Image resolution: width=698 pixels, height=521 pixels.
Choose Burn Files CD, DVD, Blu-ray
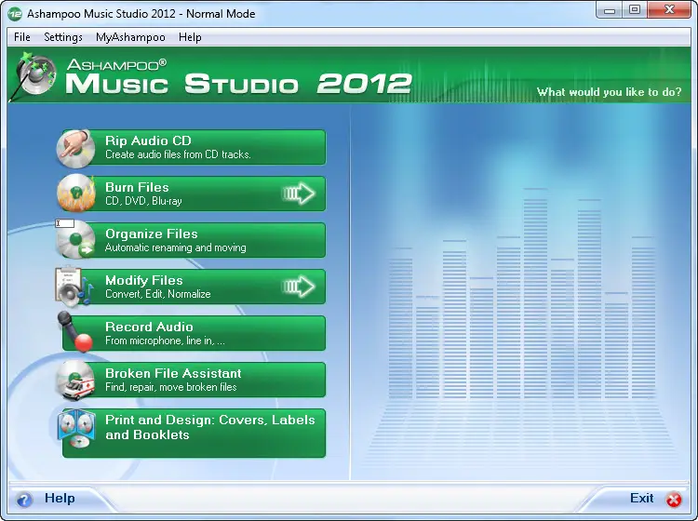194,194
